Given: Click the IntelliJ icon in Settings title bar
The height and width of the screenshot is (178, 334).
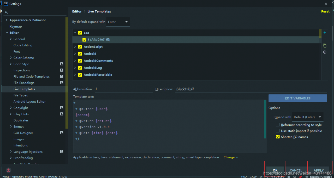Looking at the screenshot, I should [x=5, y=4].
